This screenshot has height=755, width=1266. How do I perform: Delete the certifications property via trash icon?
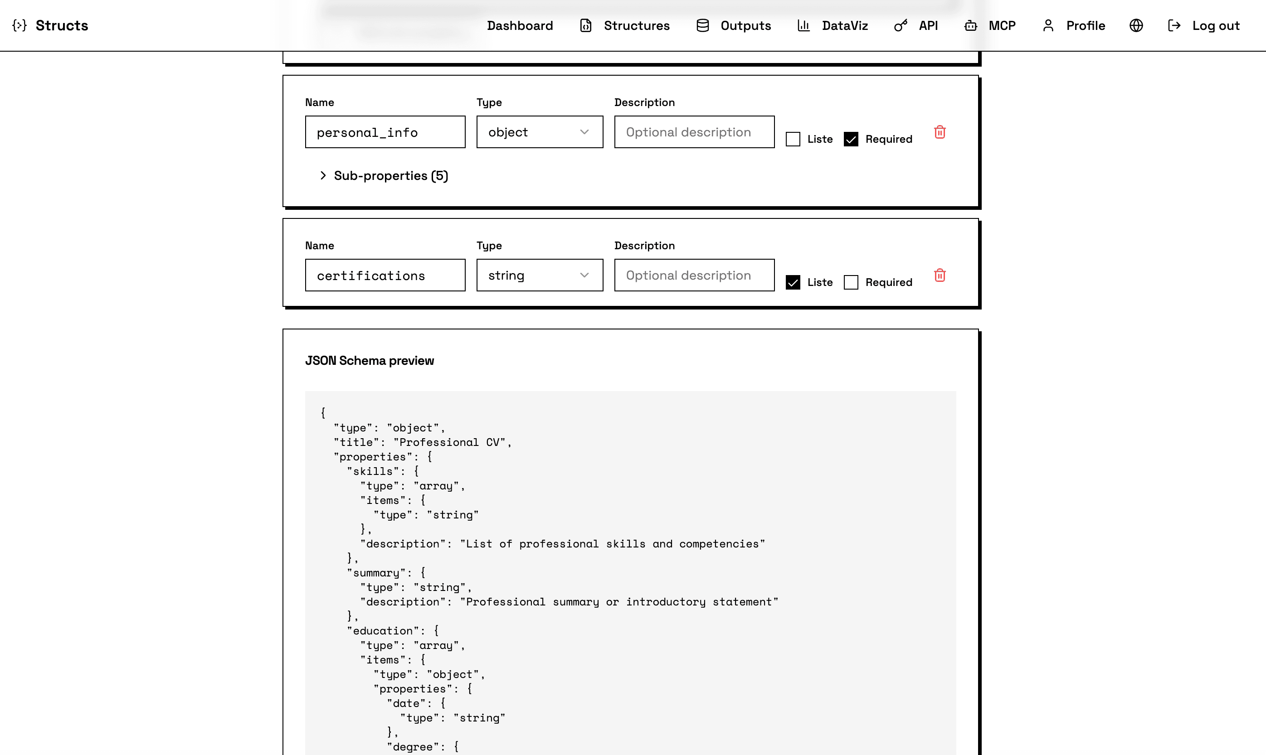pyautogui.click(x=940, y=275)
